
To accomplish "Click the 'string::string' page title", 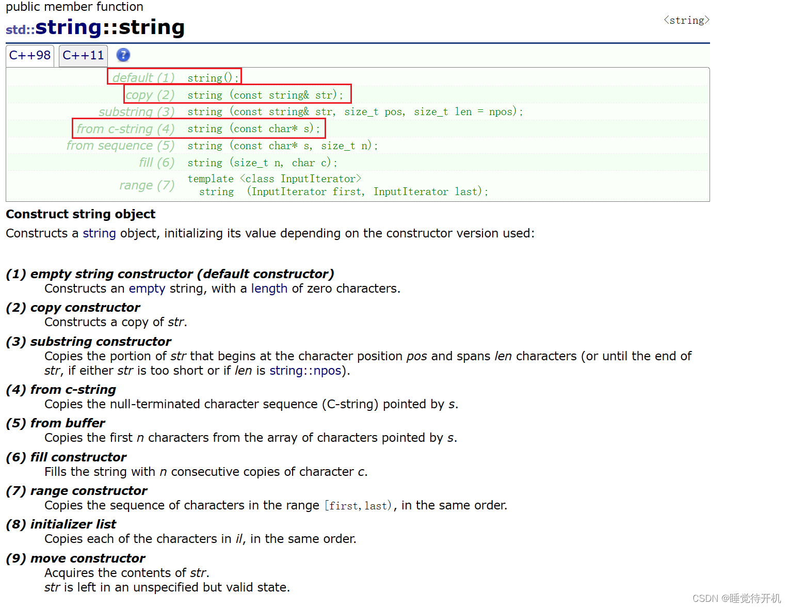I will (110, 27).
